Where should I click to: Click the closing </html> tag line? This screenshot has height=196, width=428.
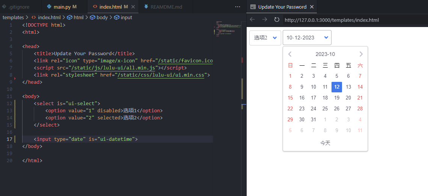click(x=32, y=160)
